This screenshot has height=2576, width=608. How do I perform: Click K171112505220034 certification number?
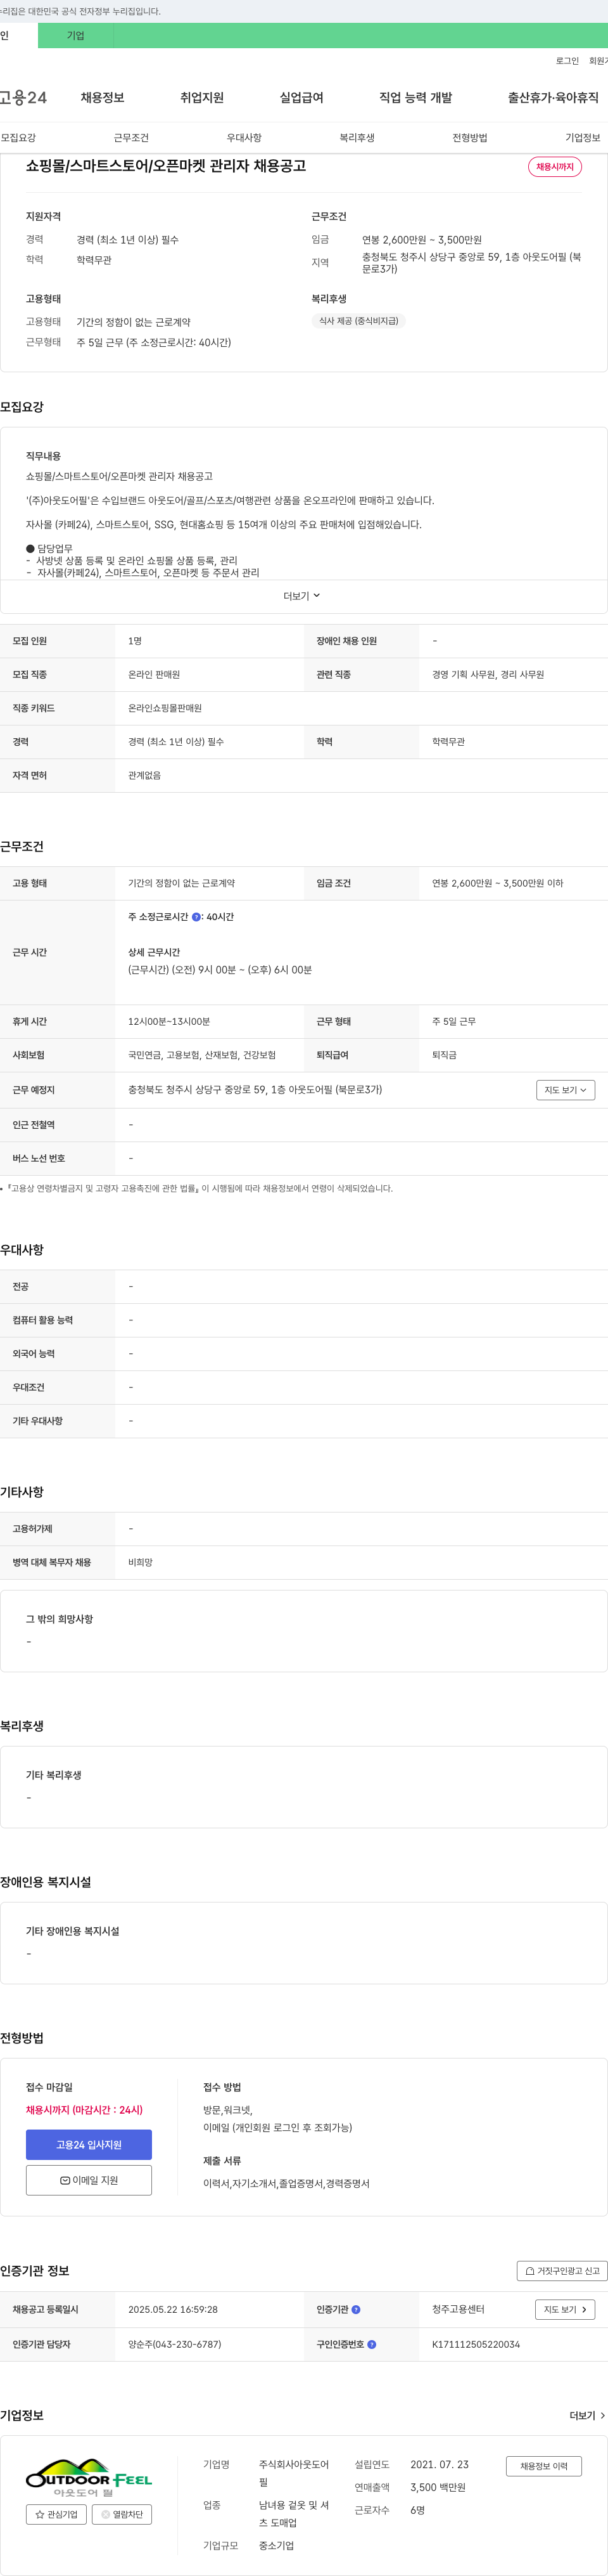(475, 2344)
